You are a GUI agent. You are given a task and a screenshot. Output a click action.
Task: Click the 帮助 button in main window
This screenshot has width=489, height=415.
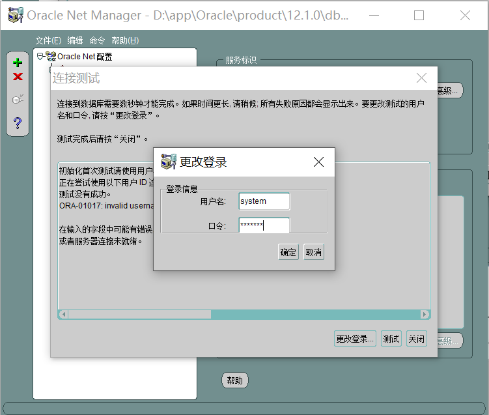tap(235, 380)
